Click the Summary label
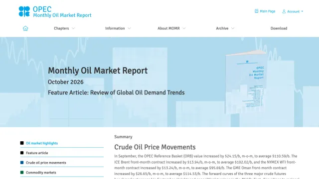The width and height of the screenshot is (319, 179). tap(123, 137)
